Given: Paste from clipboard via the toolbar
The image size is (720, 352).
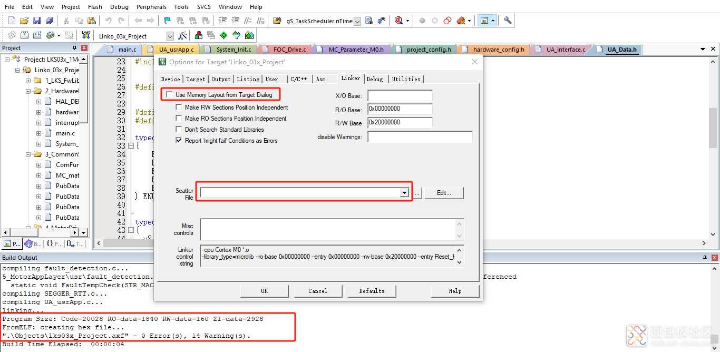Looking at the screenshot, I should [92, 21].
